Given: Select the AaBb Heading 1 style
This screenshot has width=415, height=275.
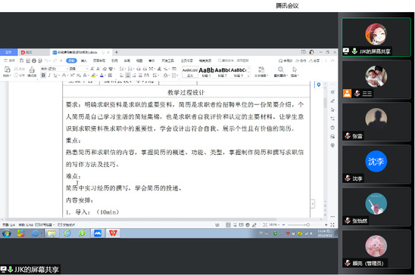Looking at the screenshot, I should (x=206, y=72).
